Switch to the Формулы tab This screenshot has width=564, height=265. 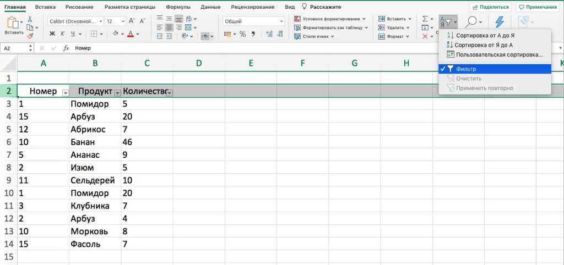point(178,7)
